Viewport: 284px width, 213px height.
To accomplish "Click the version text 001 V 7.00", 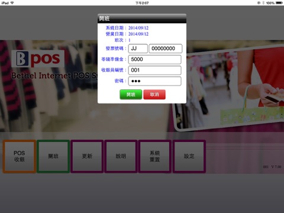I will pyautogui.click(x=272, y=167).
